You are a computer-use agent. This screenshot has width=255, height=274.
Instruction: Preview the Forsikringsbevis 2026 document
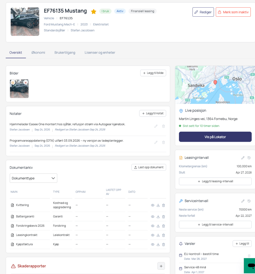[152, 226]
